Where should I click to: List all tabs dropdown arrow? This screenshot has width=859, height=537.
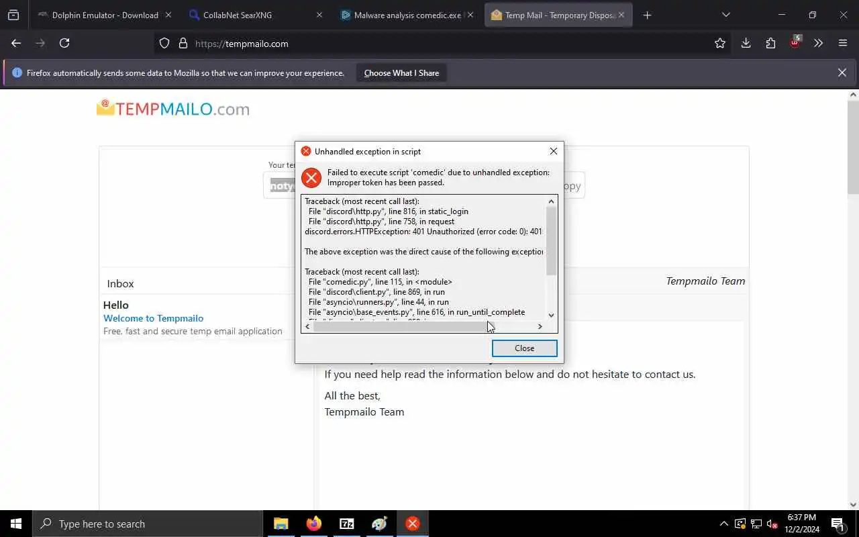pos(725,15)
